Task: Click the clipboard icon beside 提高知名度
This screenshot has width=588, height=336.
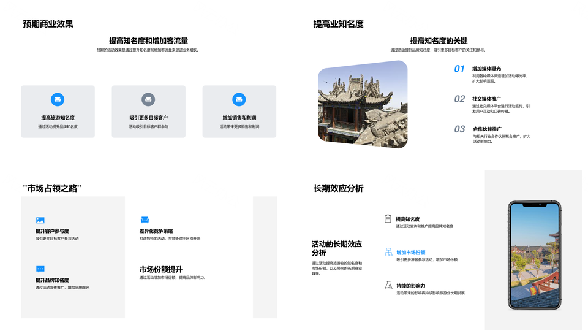Action: click(x=388, y=218)
